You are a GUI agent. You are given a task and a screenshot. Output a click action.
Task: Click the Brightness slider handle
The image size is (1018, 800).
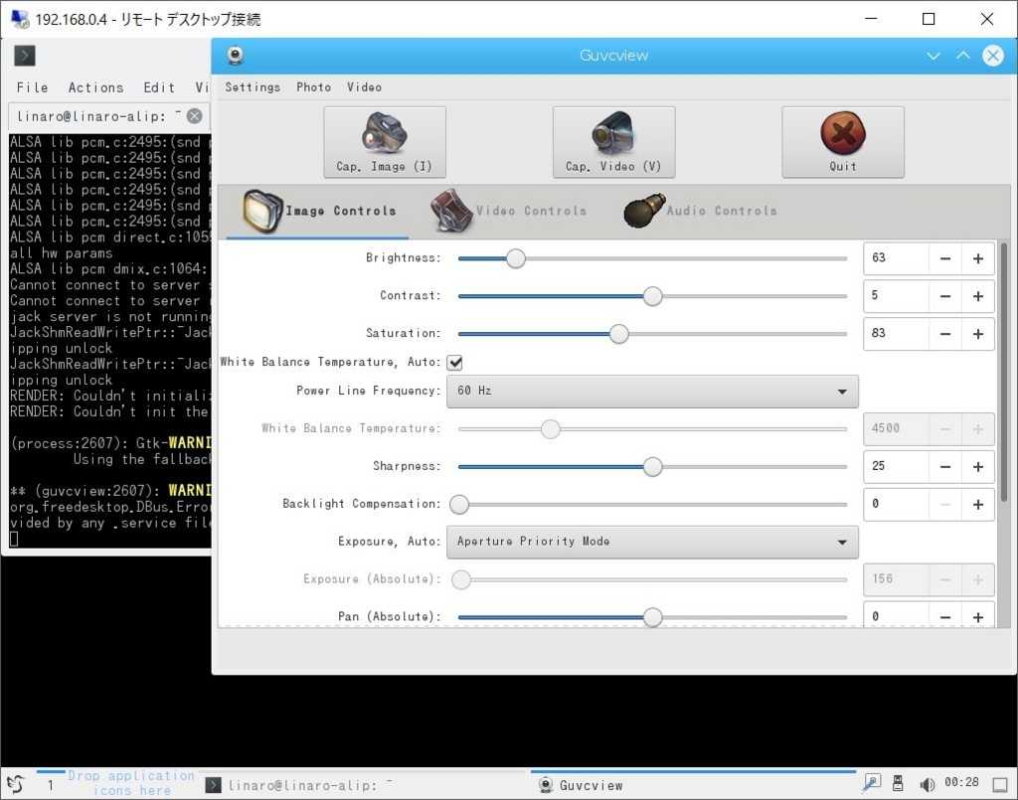coord(516,258)
